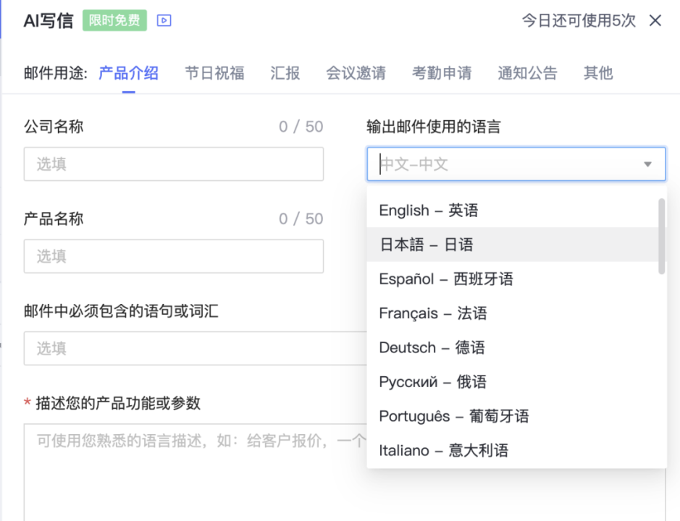680x521 pixels.
Task: Switch to the 产品介绍 tab
Action: 128,73
